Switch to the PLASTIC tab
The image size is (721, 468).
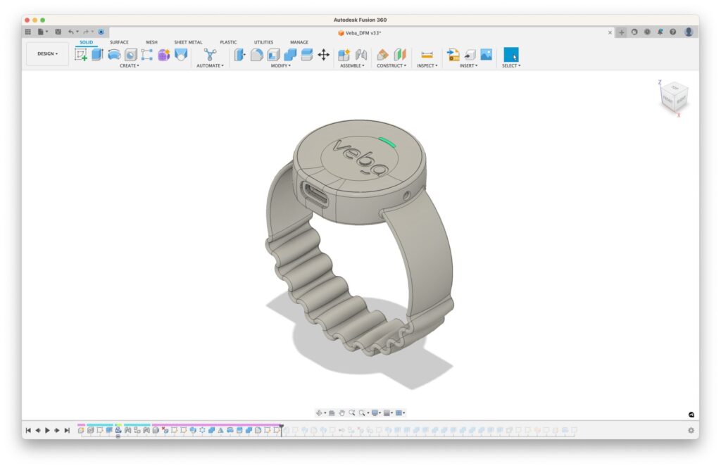228,42
